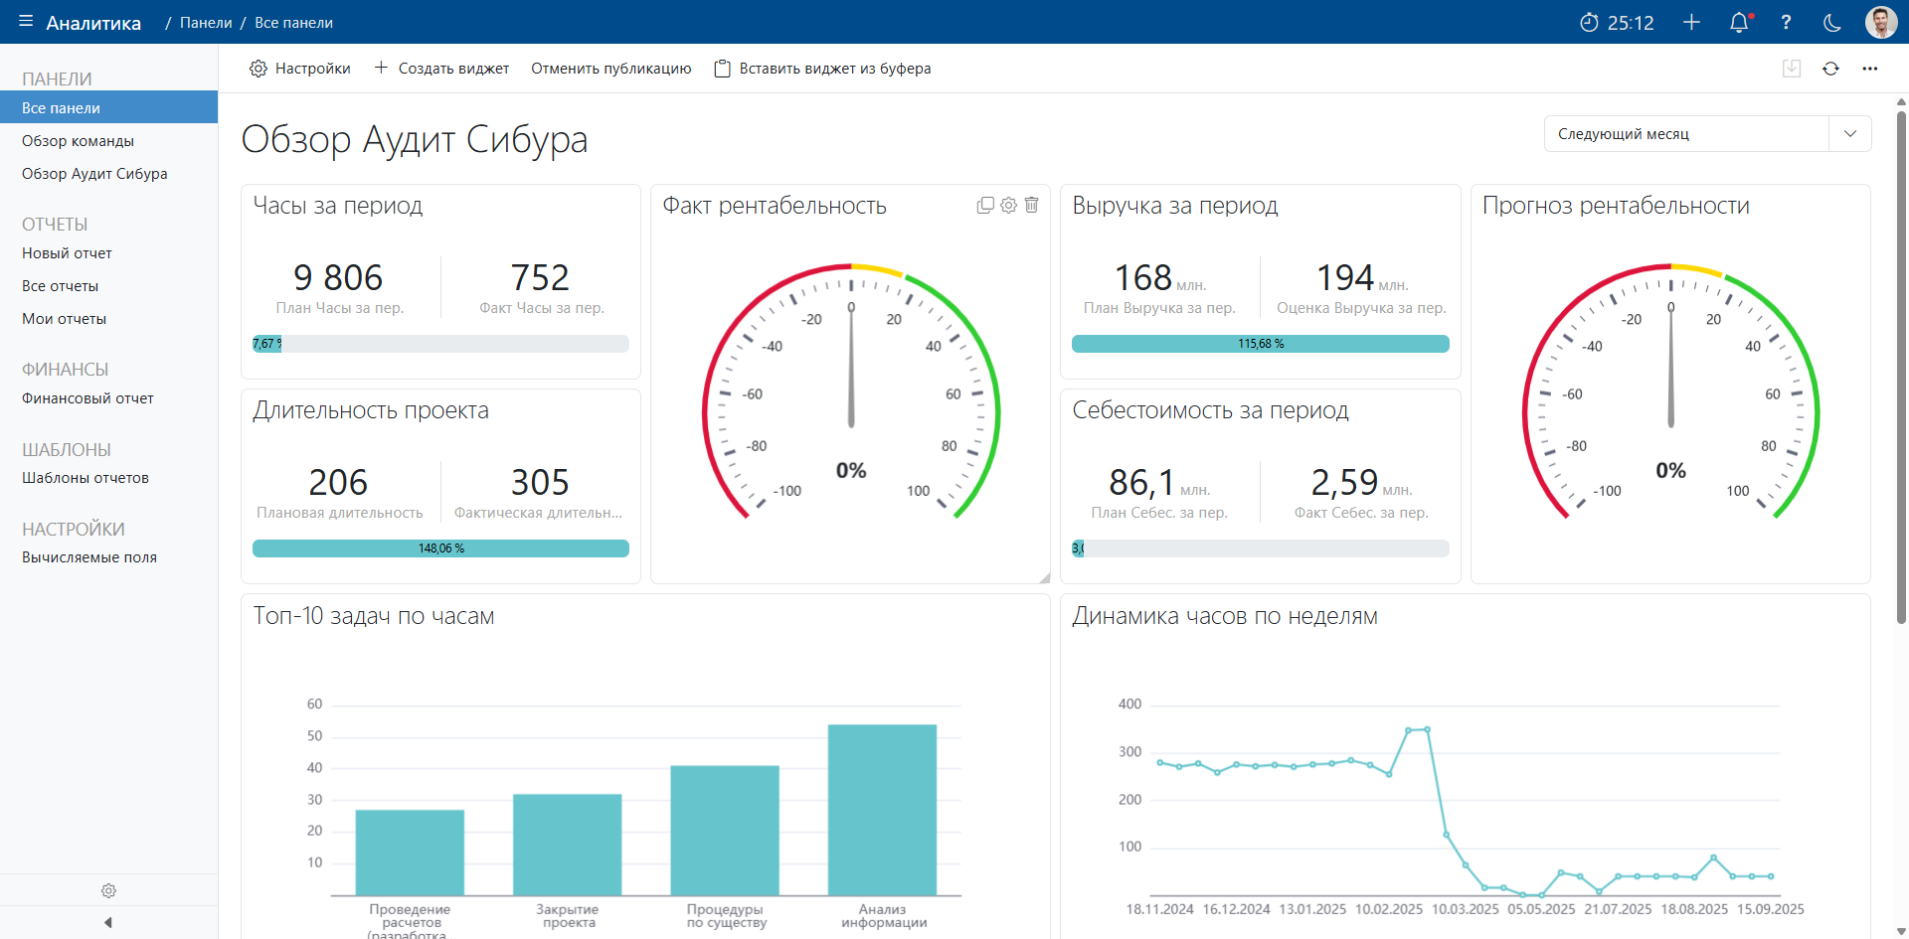Click Создать виджет button

441,69
